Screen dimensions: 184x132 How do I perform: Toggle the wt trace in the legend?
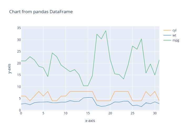point(174,35)
